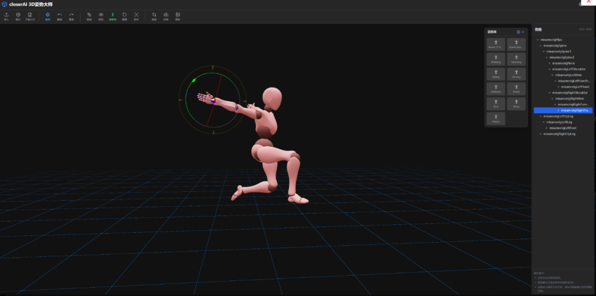Click the pink X button at top right
Image resolution: width=596 pixels, height=296 pixels.
point(589,2)
